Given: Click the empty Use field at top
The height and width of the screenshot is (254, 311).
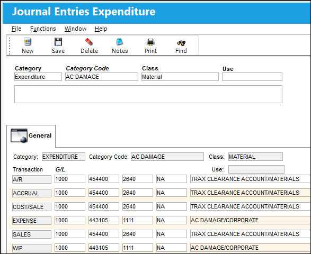Looking at the screenshot, I should [252, 77].
